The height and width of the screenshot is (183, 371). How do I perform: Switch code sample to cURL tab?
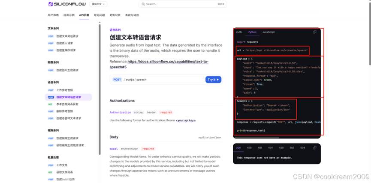(x=239, y=32)
